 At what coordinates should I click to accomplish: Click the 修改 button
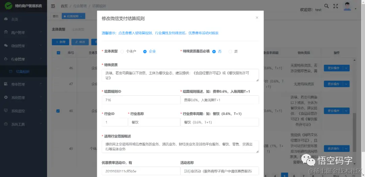click(x=80, y=42)
